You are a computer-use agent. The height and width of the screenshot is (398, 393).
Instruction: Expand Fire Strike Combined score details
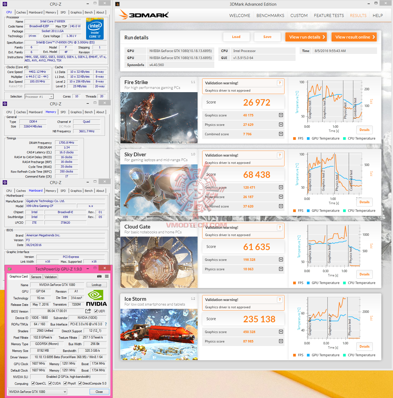point(281,134)
